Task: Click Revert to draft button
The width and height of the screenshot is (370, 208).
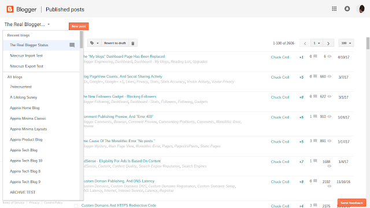Action: (x=115, y=43)
